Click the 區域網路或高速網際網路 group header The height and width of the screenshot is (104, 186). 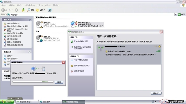46,17
